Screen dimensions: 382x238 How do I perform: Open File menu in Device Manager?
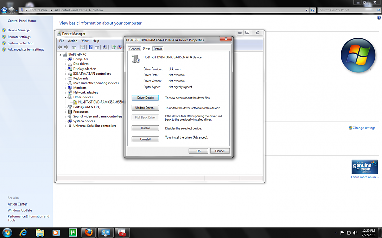pyautogui.click(x=62, y=41)
